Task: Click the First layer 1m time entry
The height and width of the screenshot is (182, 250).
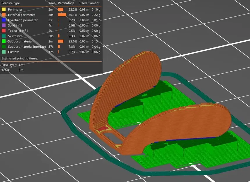Action: point(12,65)
